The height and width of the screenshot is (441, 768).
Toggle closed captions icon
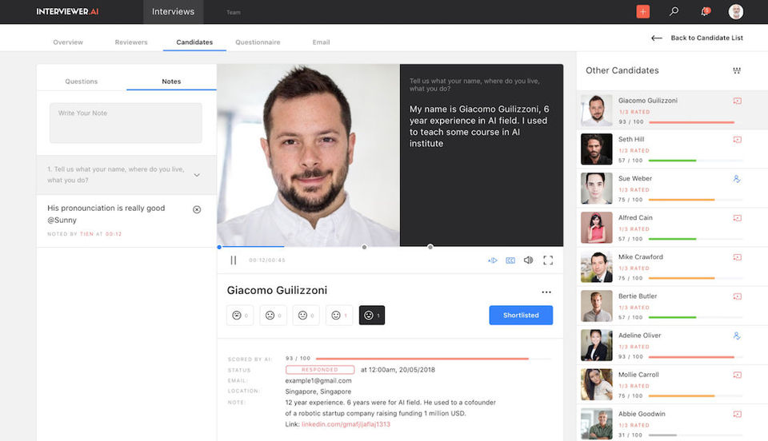coord(510,260)
